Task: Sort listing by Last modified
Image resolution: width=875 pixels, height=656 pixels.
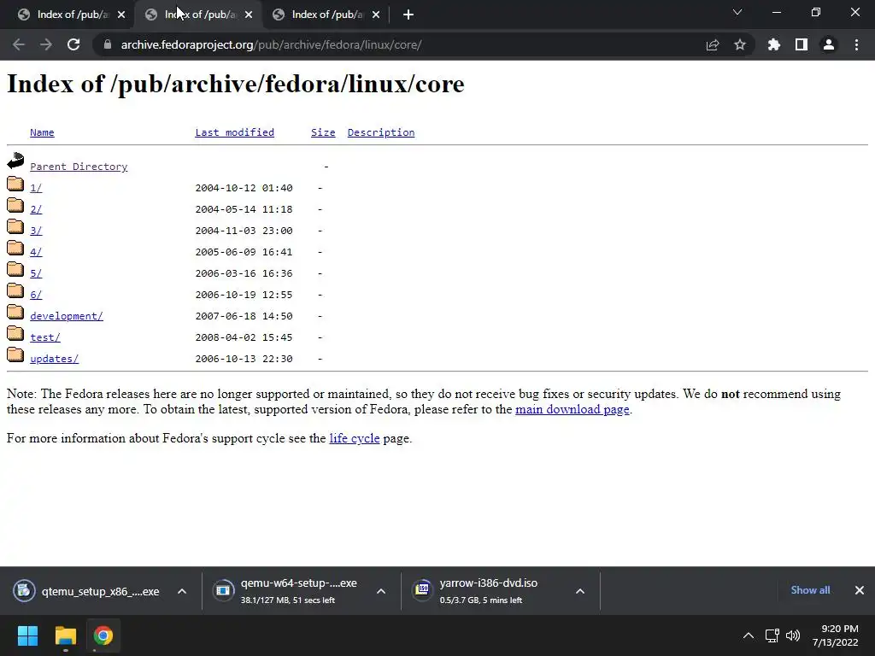Action: tap(234, 132)
